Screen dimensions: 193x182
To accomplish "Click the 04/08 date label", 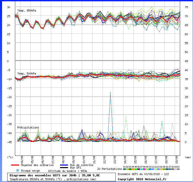I will (22, 160).
